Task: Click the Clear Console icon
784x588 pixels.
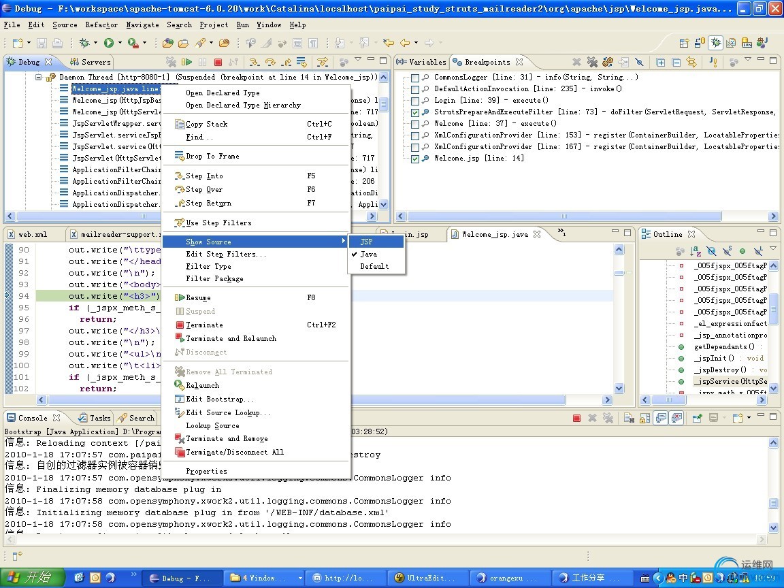Action: point(629,418)
